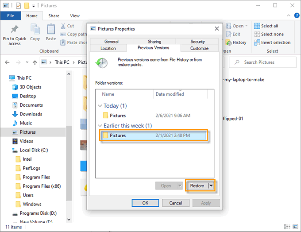Open Desktop in navigation pane
The image size is (301, 232).
[24, 96]
